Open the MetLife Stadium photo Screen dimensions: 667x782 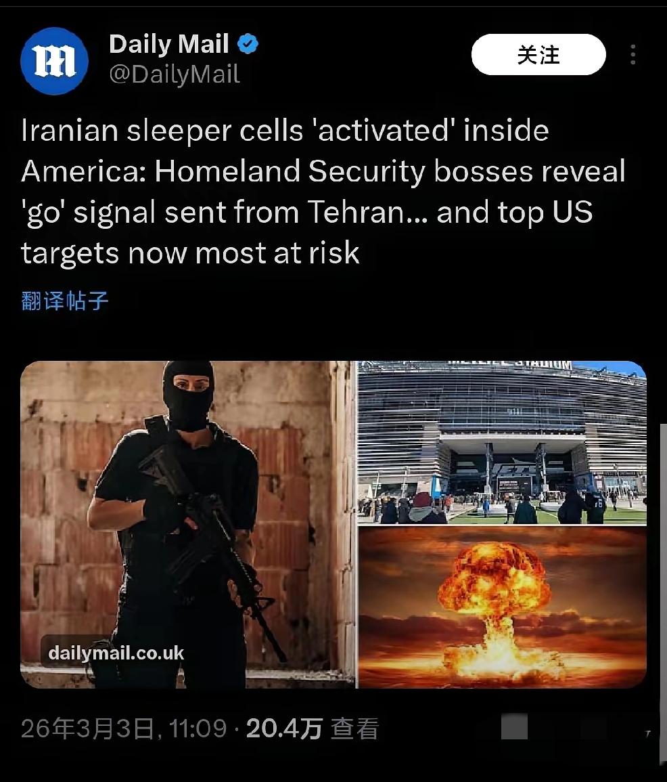click(502, 442)
